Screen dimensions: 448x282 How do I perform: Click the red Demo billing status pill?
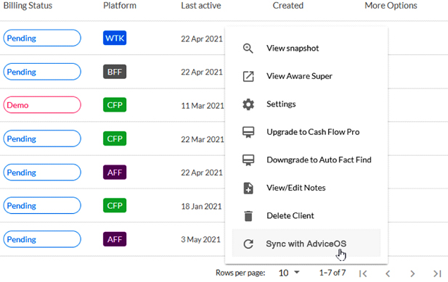pos(42,105)
